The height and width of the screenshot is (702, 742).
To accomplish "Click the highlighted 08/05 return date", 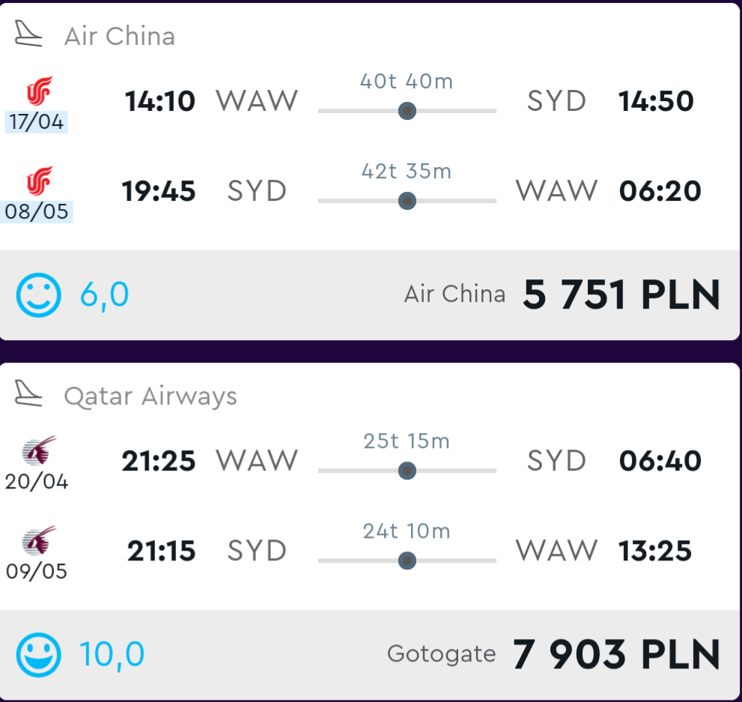I will tap(37, 211).
